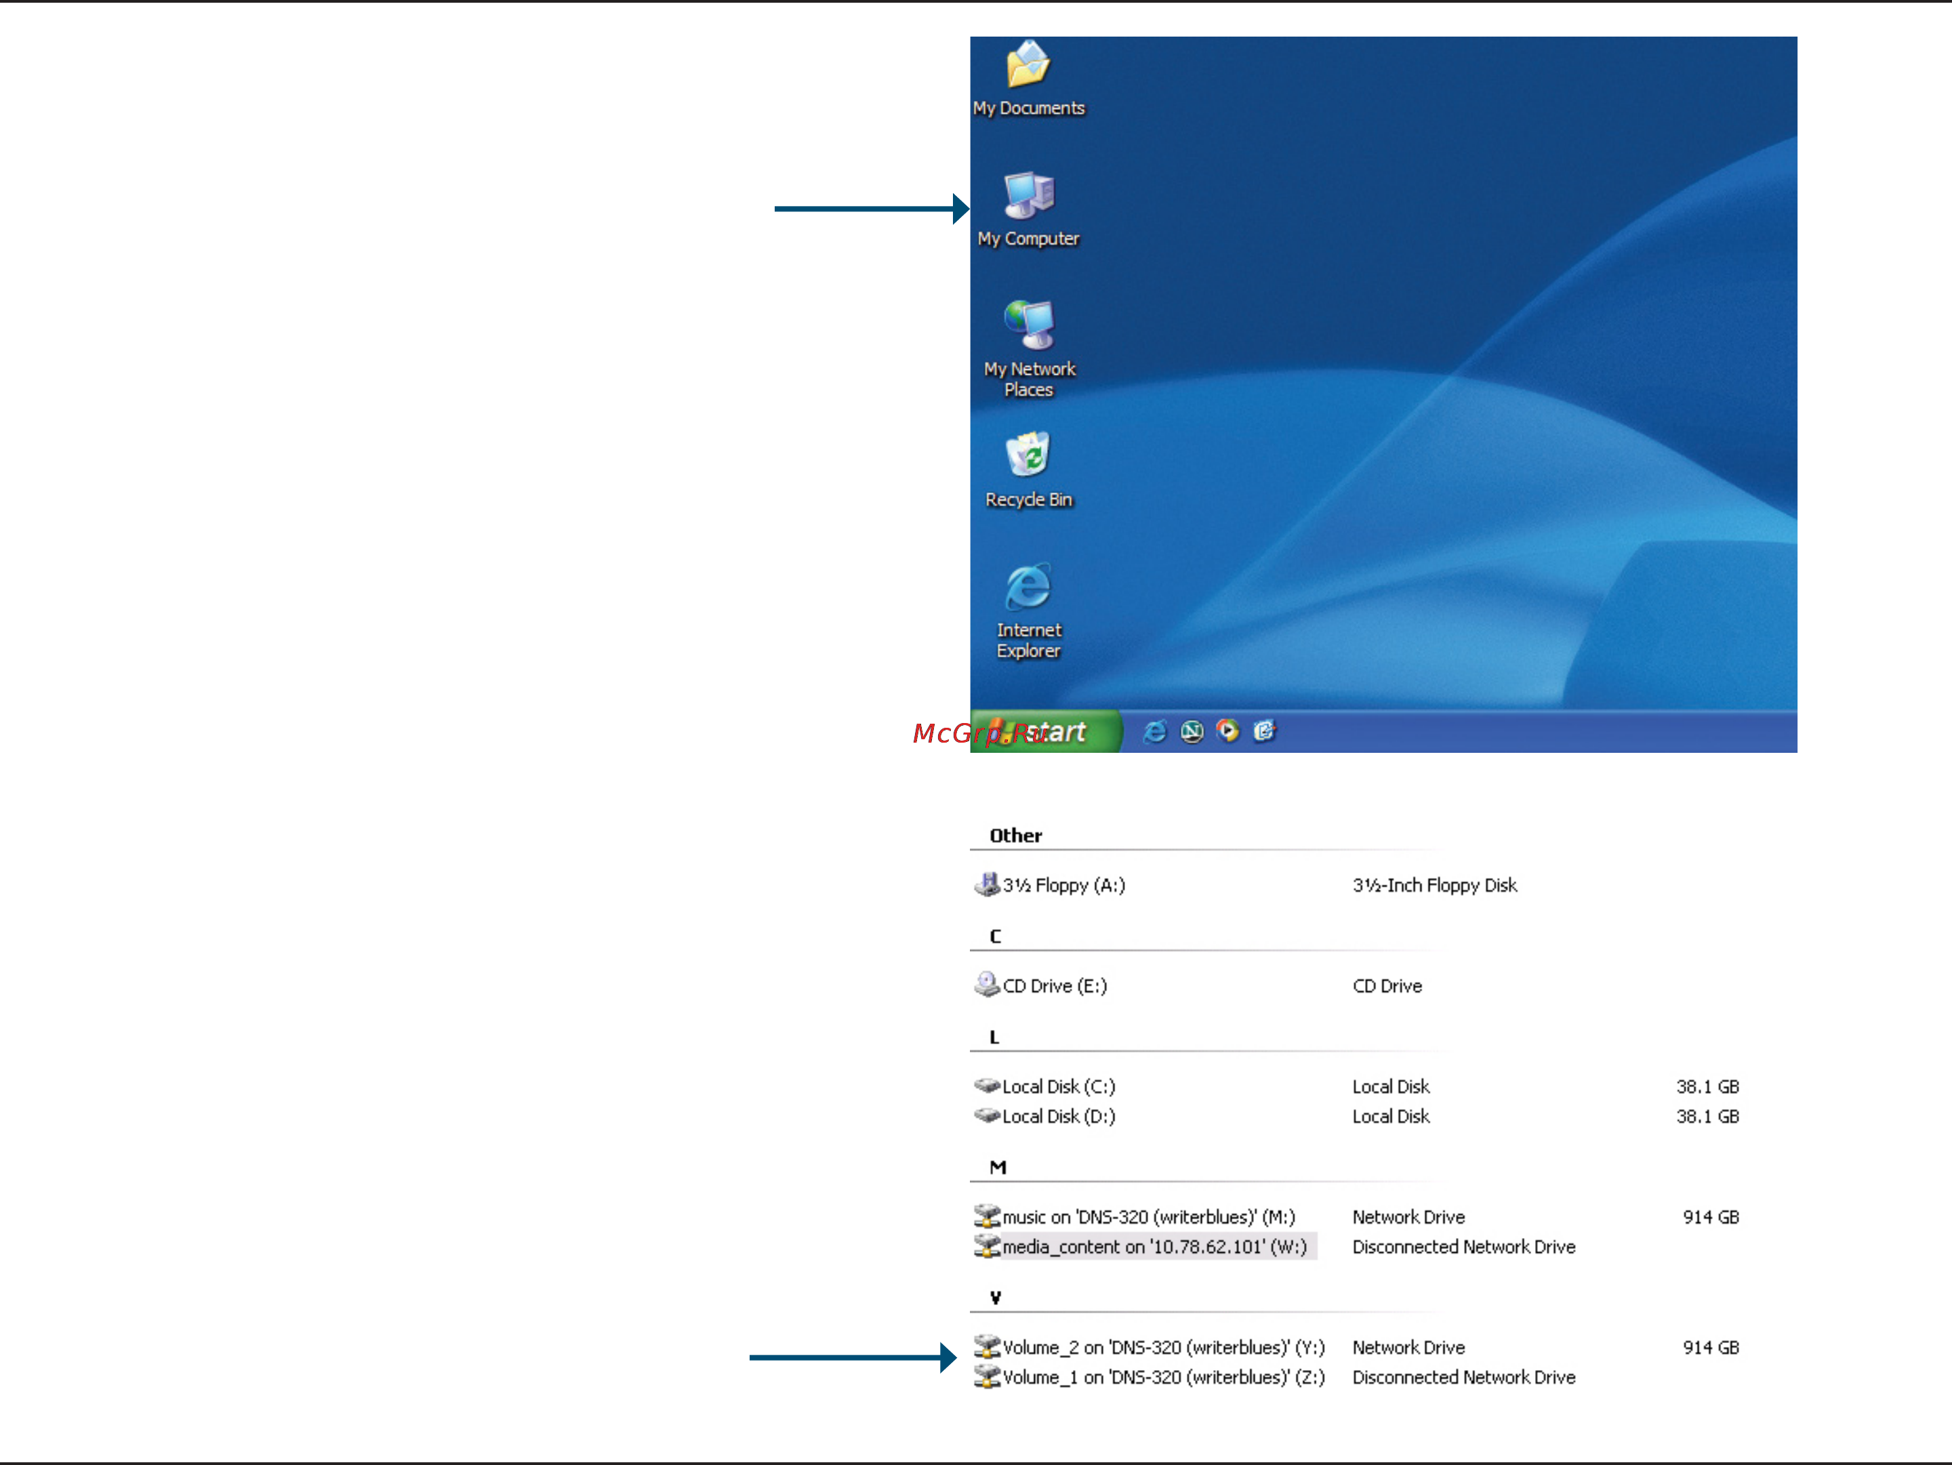Click the 38.1 GB size for Local Disk (C:)
This screenshot has width=1952, height=1465.
click(1707, 1086)
